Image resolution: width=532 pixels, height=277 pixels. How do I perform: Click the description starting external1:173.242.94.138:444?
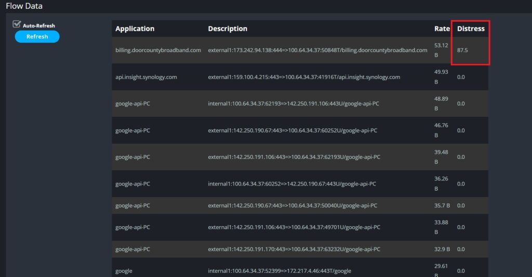point(317,50)
